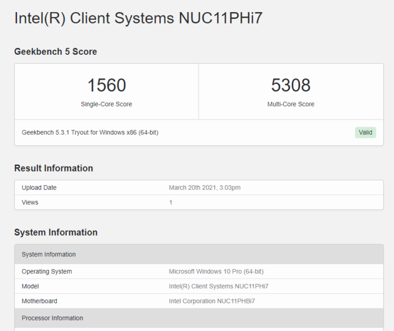Viewport: 394px width, 331px height.
Task: Click the Views row label
Action: tap(30, 202)
